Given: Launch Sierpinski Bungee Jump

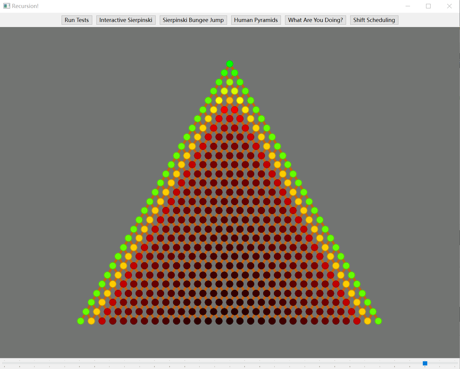Looking at the screenshot, I should tap(193, 20).
